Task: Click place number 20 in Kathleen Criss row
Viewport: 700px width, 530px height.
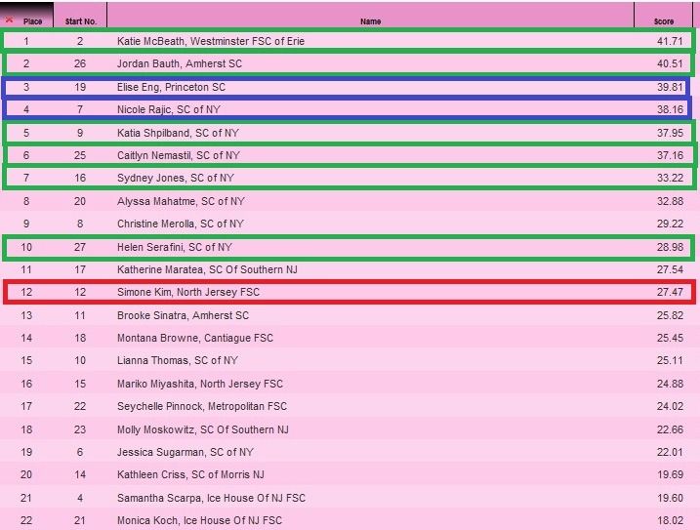Action: (x=26, y=474)
